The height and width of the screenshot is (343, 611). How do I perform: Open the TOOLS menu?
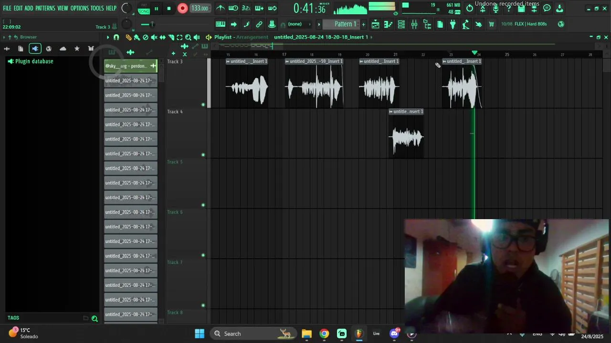click(97, 8)
